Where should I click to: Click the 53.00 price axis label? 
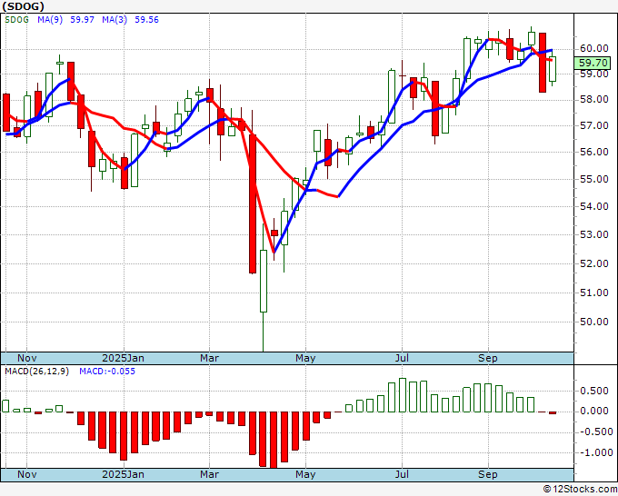594,234
